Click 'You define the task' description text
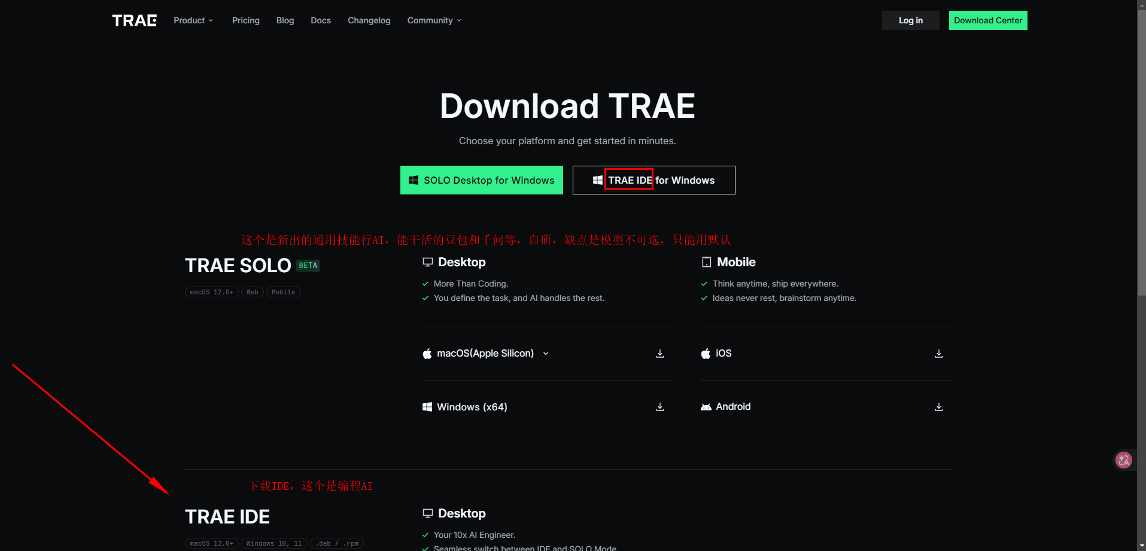The image size is (1146, 551). click(519, 298)
